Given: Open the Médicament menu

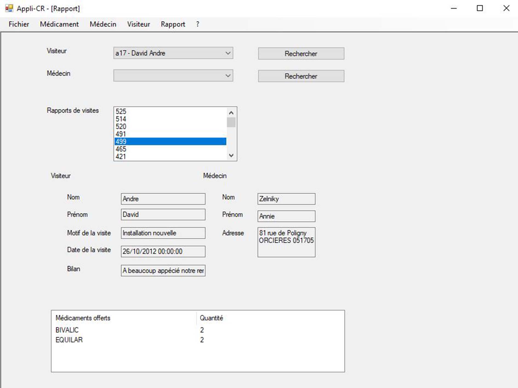Looking at the screenshot, I should (59, 24).
